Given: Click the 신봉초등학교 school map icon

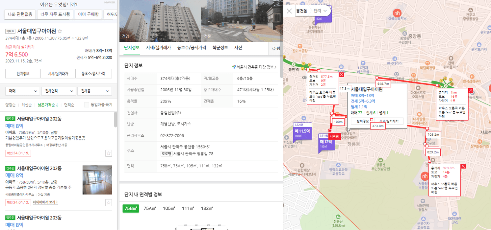Looking at the screenshot, I should (x=398, y=13).
